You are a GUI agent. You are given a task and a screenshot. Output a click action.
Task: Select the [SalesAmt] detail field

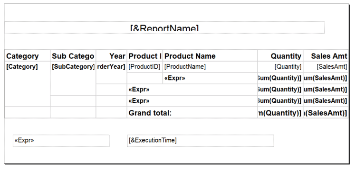click(x=326, y=67)
